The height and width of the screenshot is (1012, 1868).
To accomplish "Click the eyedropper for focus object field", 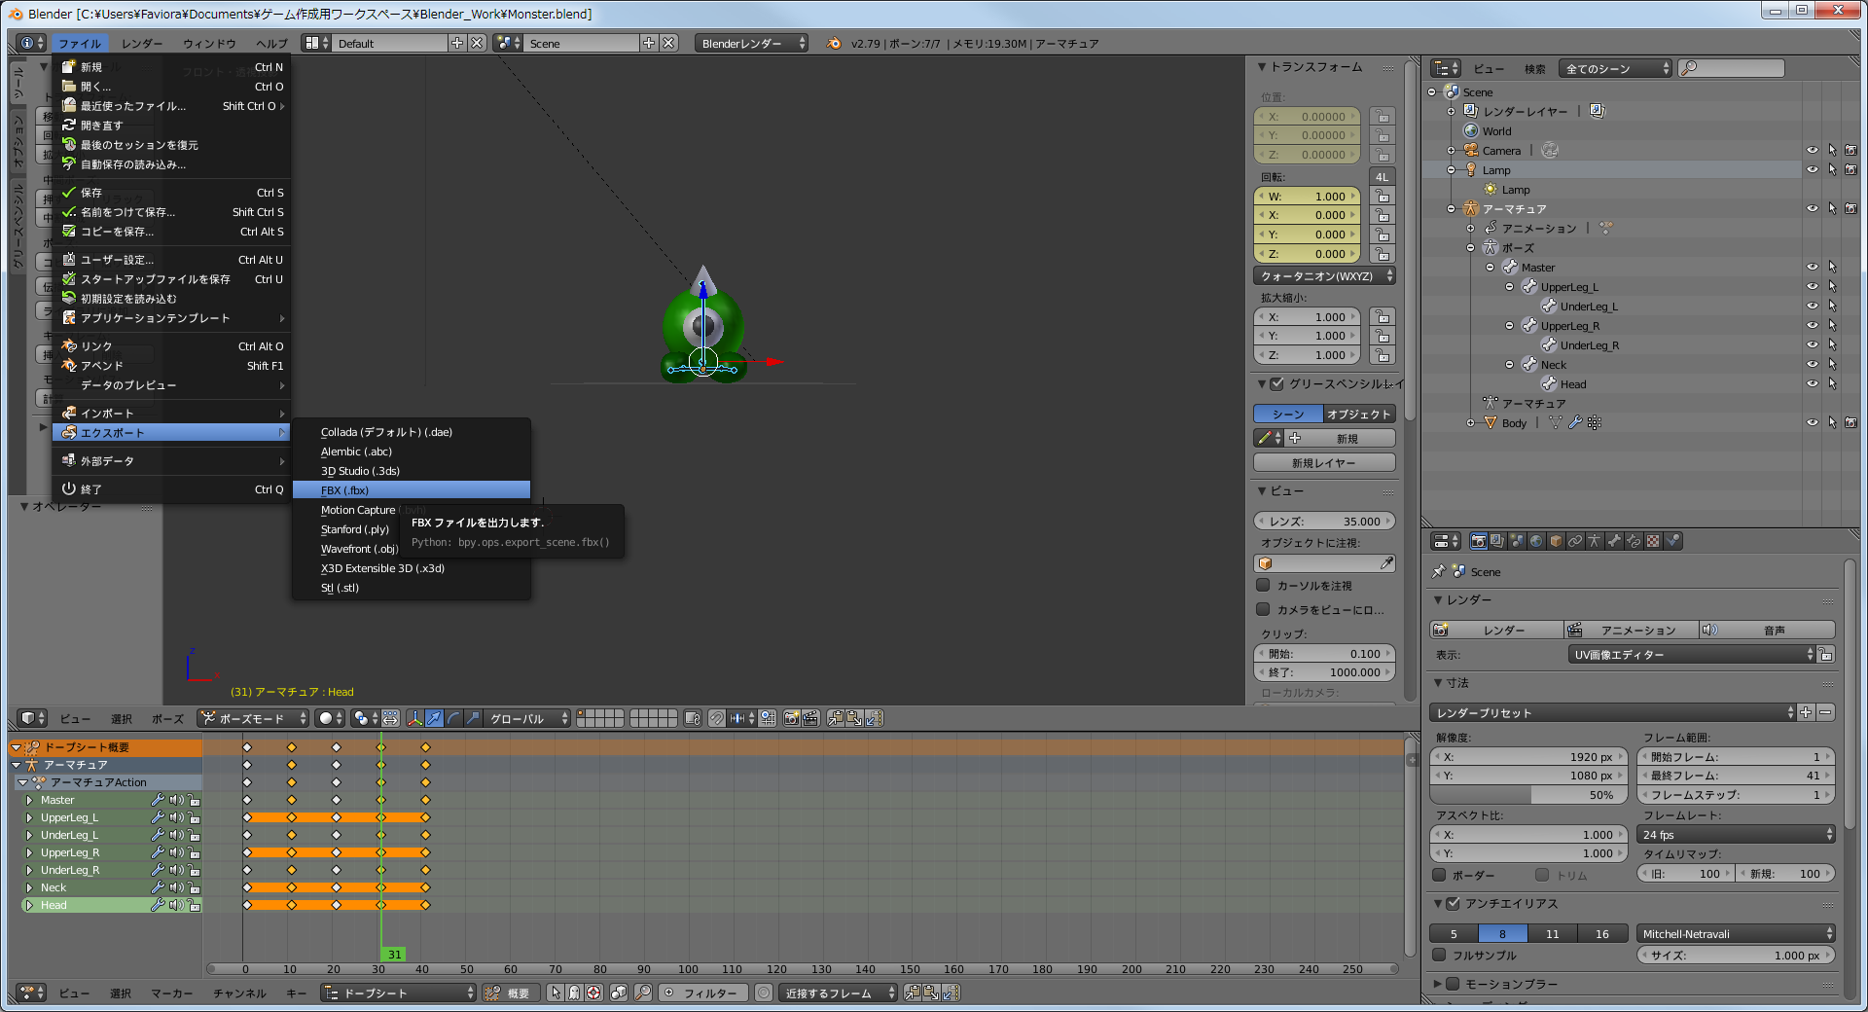I will tap(1386, 563).
